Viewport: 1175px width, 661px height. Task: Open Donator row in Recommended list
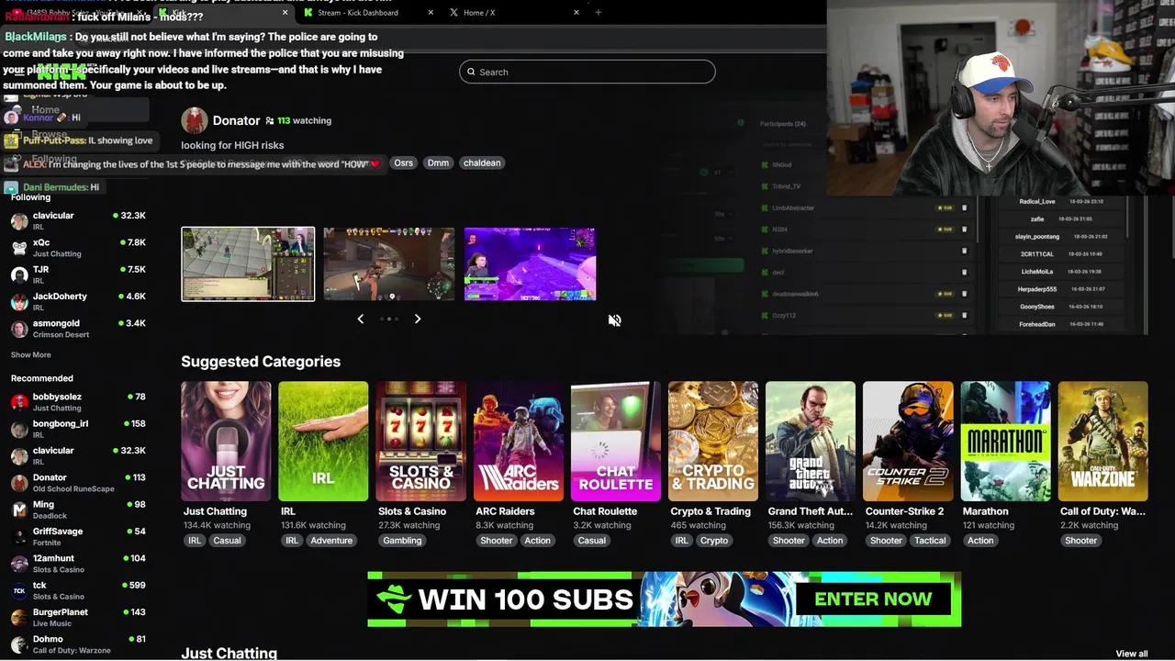coord(78,483)
